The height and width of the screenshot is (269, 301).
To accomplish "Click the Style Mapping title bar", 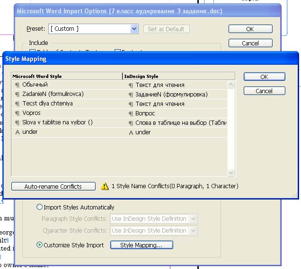I will (150, 59).
